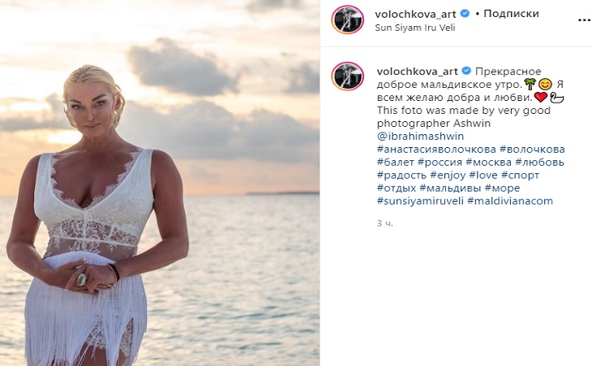Follow the #sunsiyamiruveli hashtag

[419, 200]
